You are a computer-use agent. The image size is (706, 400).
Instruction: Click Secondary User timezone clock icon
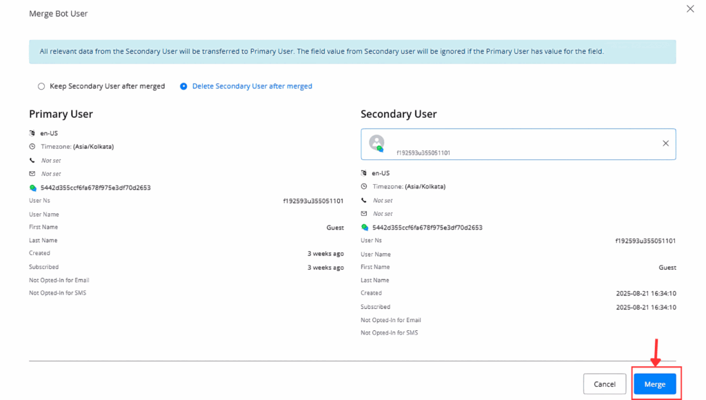click(364, 187)
